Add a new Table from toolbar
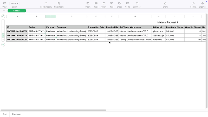The height and width of the screenshot is (117, 208). point(96,3)
